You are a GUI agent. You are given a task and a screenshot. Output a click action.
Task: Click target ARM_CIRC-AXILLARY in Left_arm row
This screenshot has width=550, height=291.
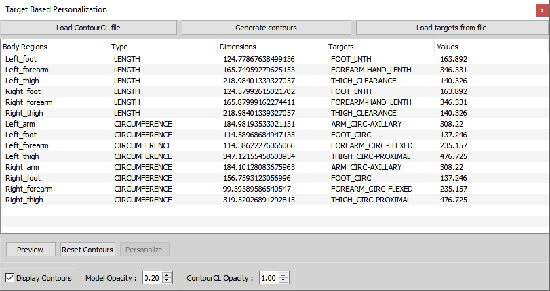(x=366, y=124)
